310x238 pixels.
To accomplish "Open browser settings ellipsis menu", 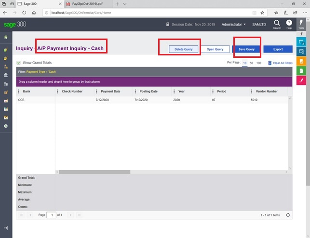I will (305, 13).
